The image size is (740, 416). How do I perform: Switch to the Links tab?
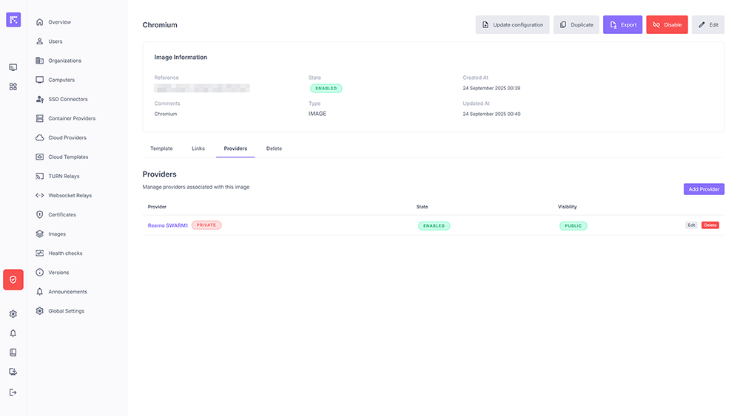[198, 149]
